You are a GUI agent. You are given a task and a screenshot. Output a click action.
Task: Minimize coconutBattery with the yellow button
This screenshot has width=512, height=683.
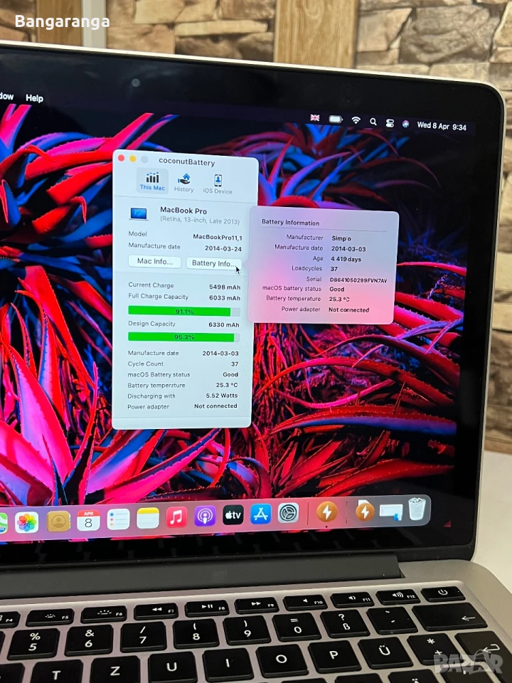pos(133,159)
